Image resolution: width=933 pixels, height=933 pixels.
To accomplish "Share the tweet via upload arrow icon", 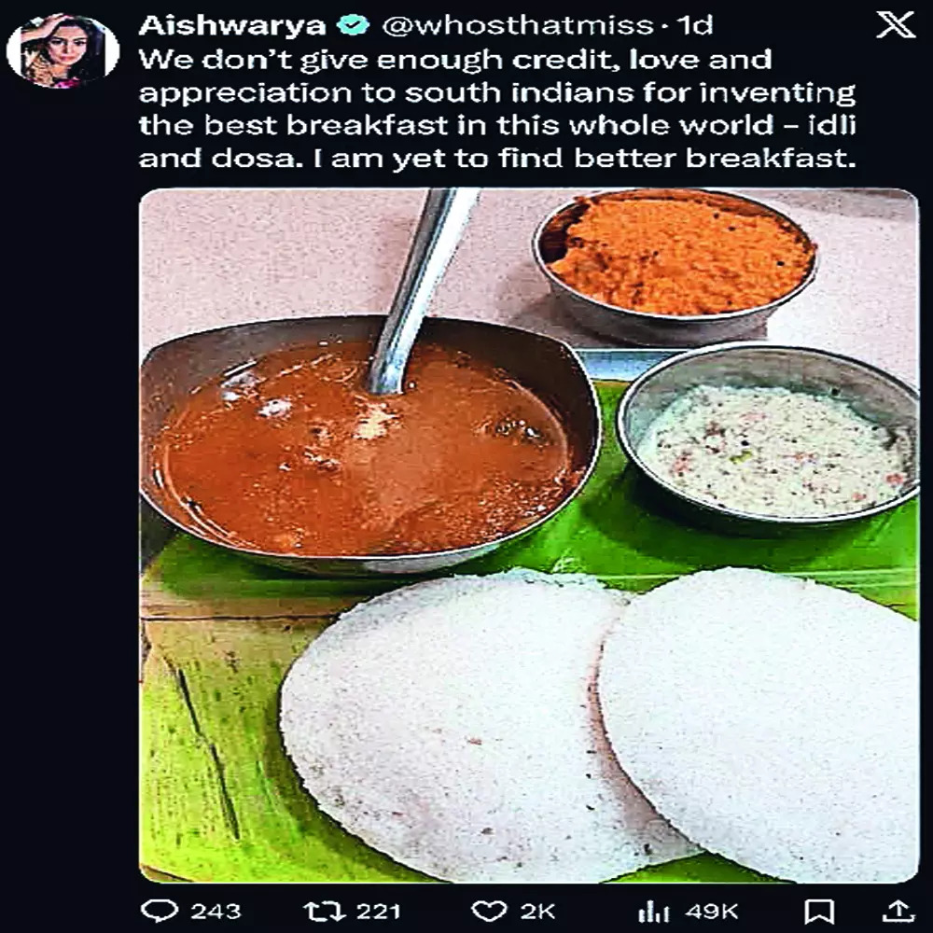I will 896,911.
